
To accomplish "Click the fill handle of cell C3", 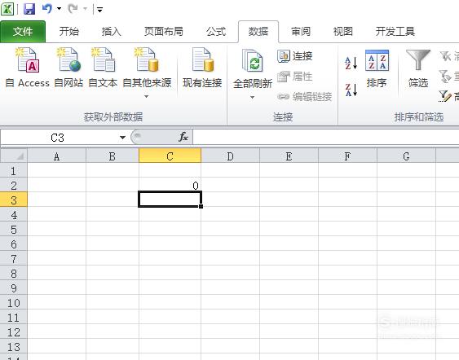I will (201, 206).
